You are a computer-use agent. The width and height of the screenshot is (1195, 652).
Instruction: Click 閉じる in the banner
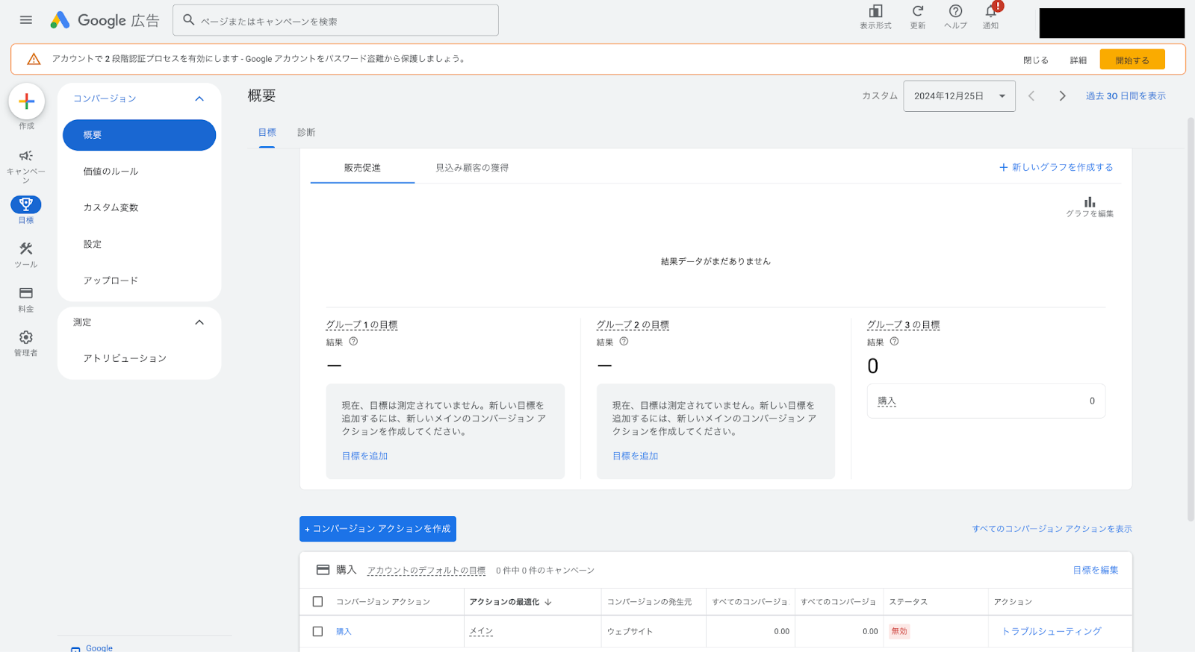[x=1036, y=60]
